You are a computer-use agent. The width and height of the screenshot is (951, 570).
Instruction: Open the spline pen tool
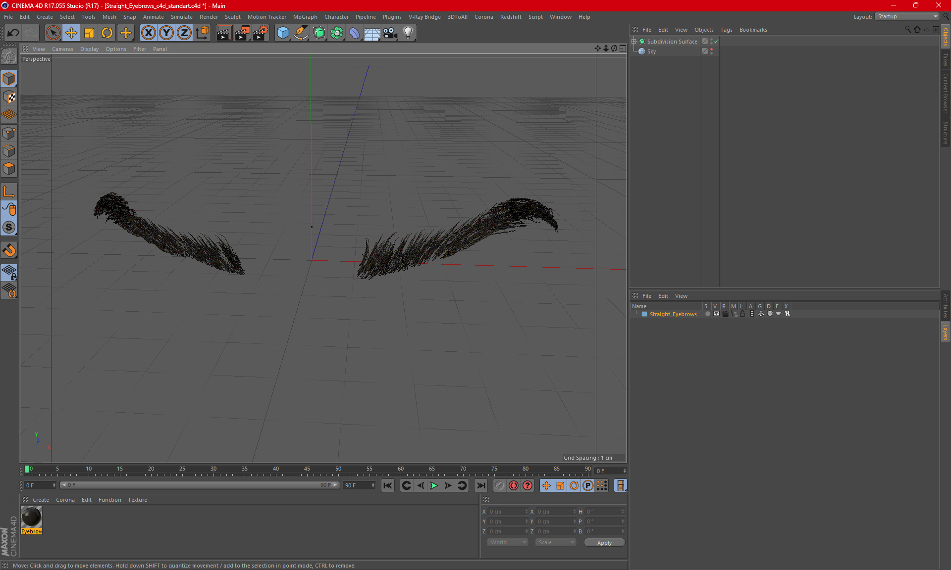pos(301,33)
